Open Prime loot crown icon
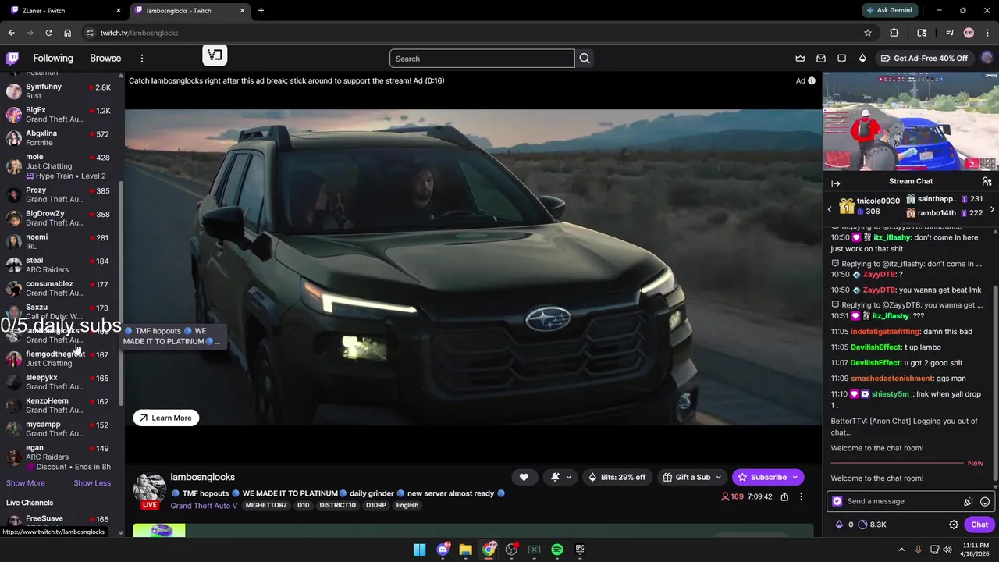999x562 pixels. point(800,59)
